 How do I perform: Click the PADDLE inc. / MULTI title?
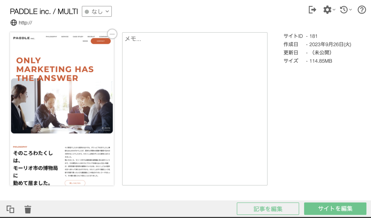[x=44, y=12]
